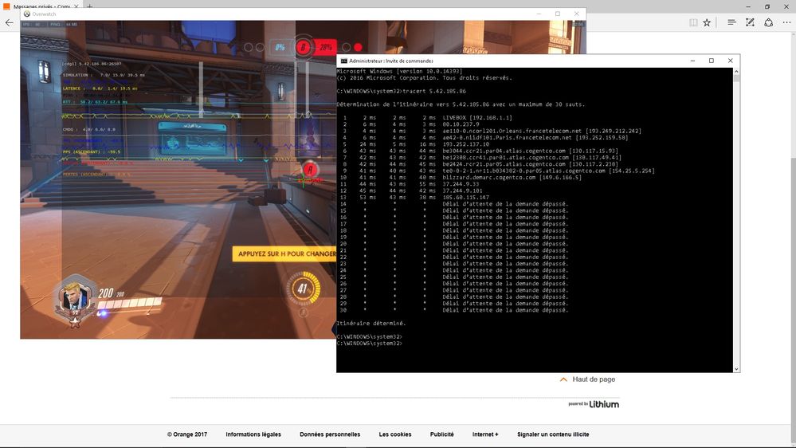
Task: Click the Overwatch logo in window title bar
Action: pos(27,14)
